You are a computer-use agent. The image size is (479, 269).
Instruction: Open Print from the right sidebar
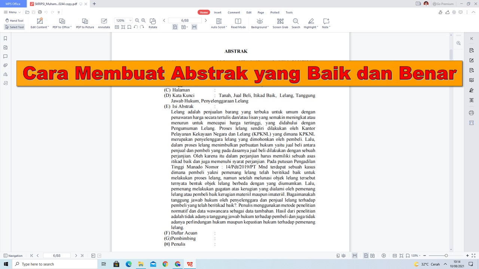tap(471, 112)
